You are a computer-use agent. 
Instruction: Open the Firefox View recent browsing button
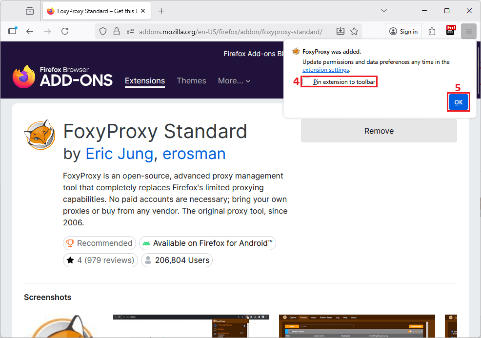coord(30,11)
